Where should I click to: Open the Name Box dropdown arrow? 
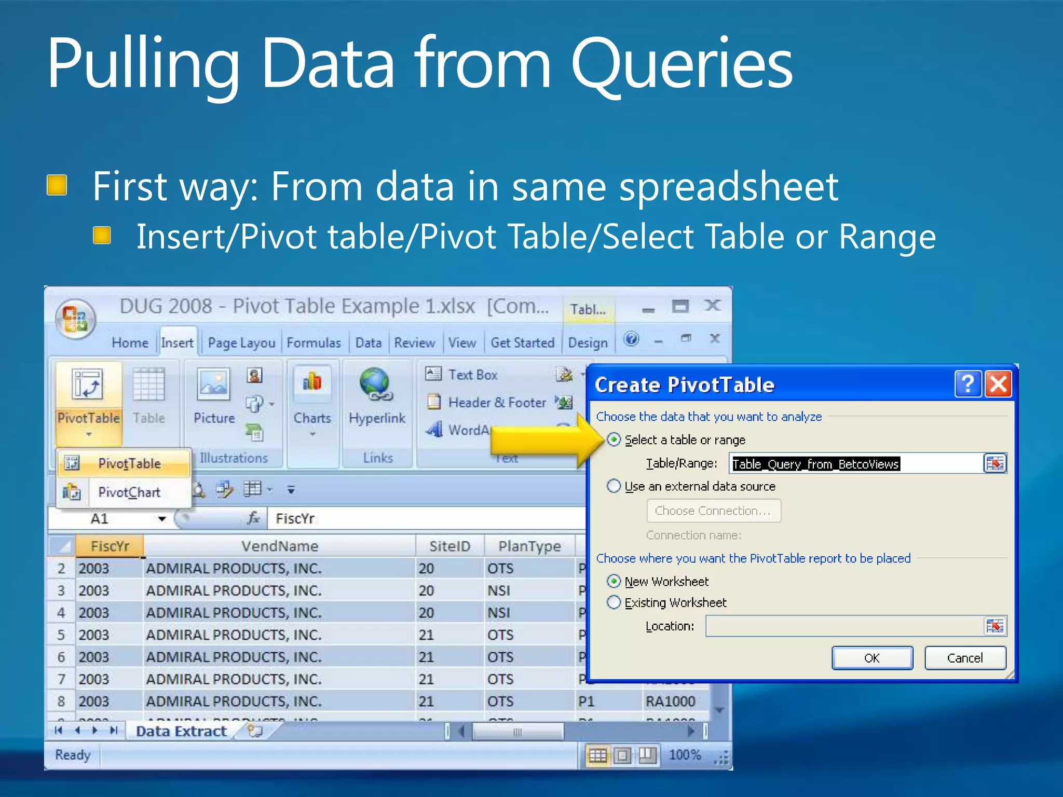click(162, 518)
